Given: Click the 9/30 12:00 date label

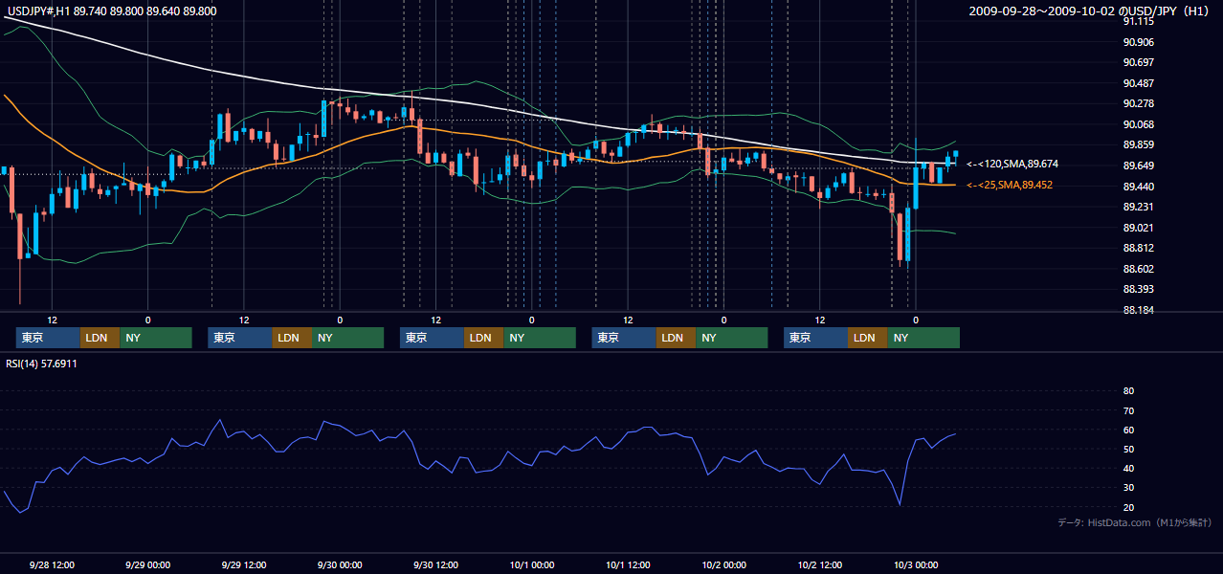Looking at the screenshot, I should coord(435,564).
